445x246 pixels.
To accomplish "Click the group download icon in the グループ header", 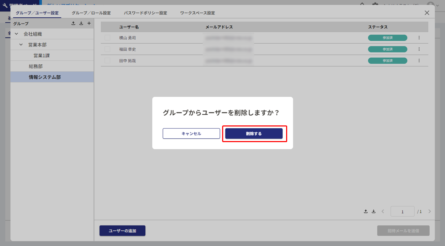I will [x=81, y=23].
